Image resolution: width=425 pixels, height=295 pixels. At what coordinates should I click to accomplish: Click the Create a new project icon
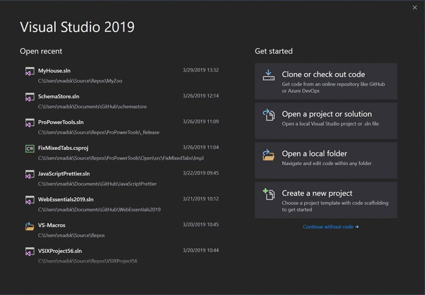(x=269, y=194)
